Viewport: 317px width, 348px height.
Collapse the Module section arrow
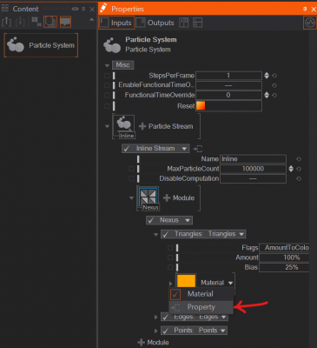click(131, 198)
